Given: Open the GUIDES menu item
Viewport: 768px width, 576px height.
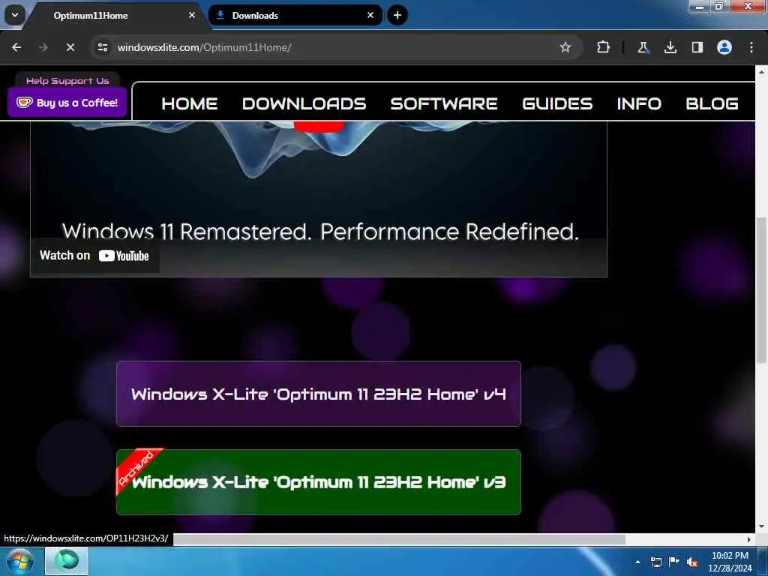Looking at the screenshot, I should (557, 103).
